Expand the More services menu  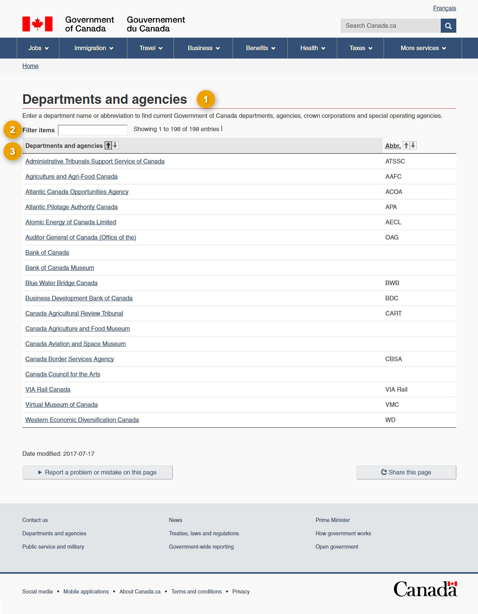coord(422,48)
